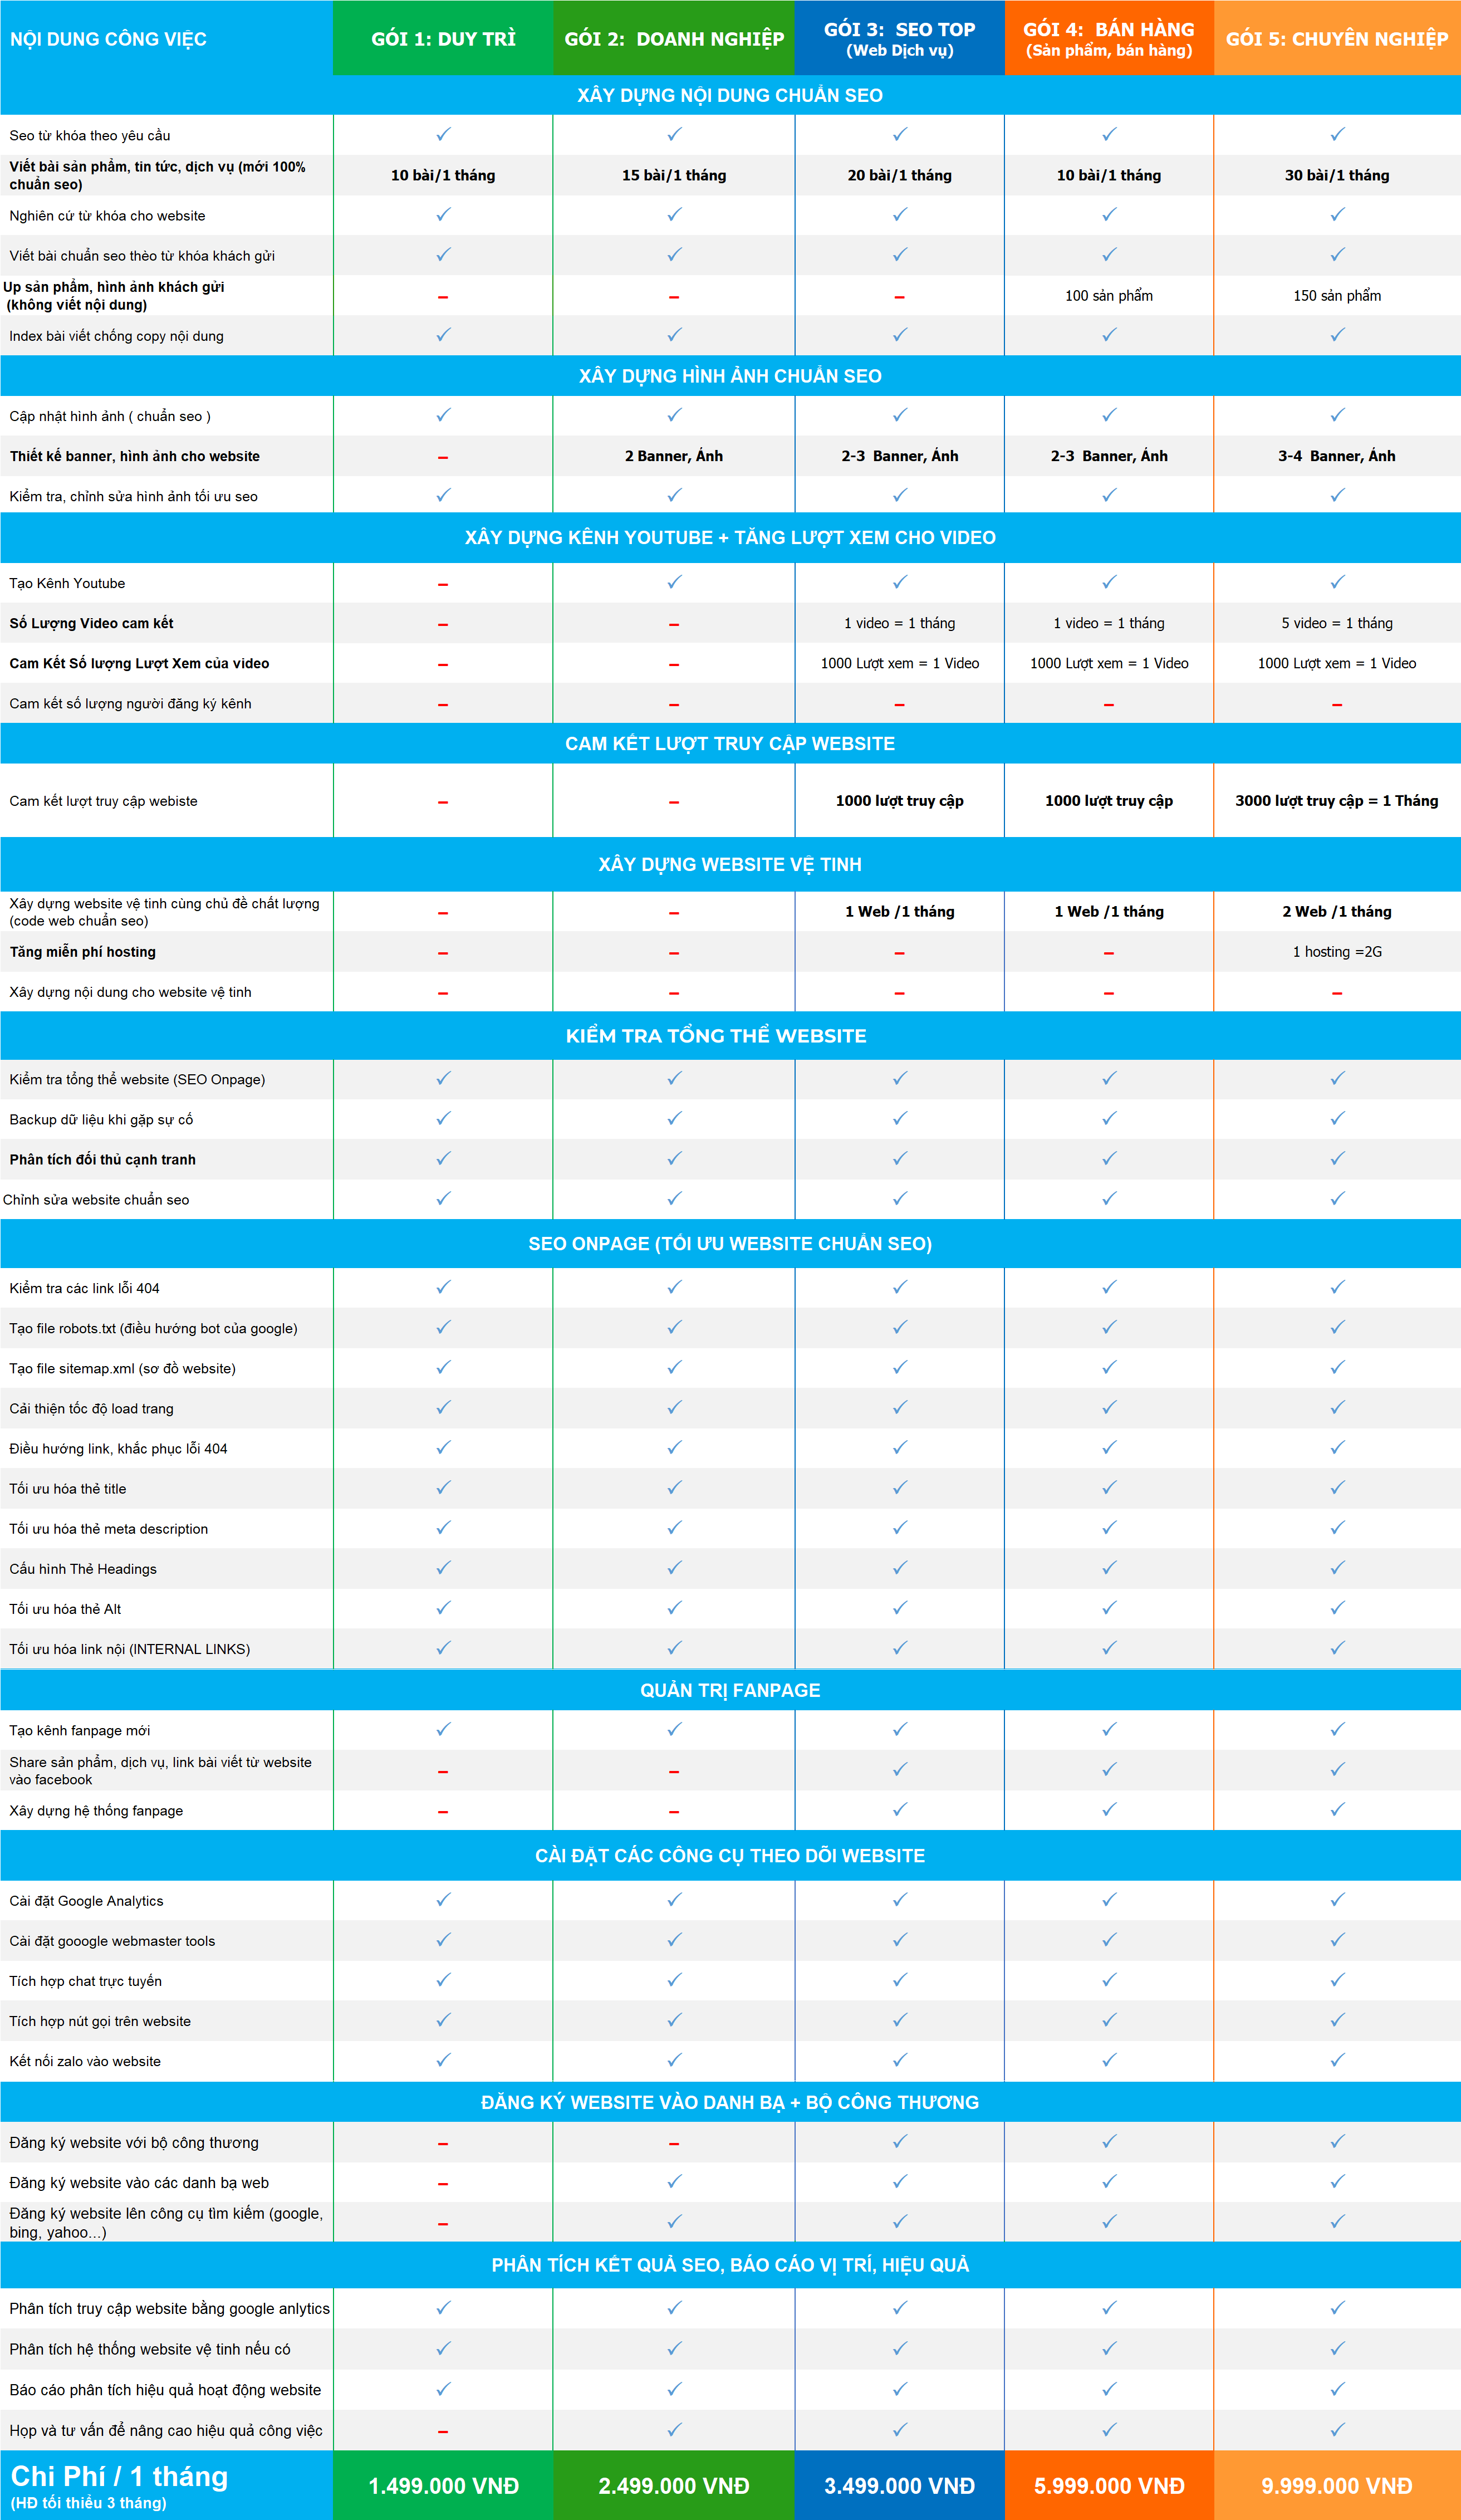
Task: Click Gói 5 checkmark for Phân tích đối thủ cạnh tranh
Action: point(1337,1158)
